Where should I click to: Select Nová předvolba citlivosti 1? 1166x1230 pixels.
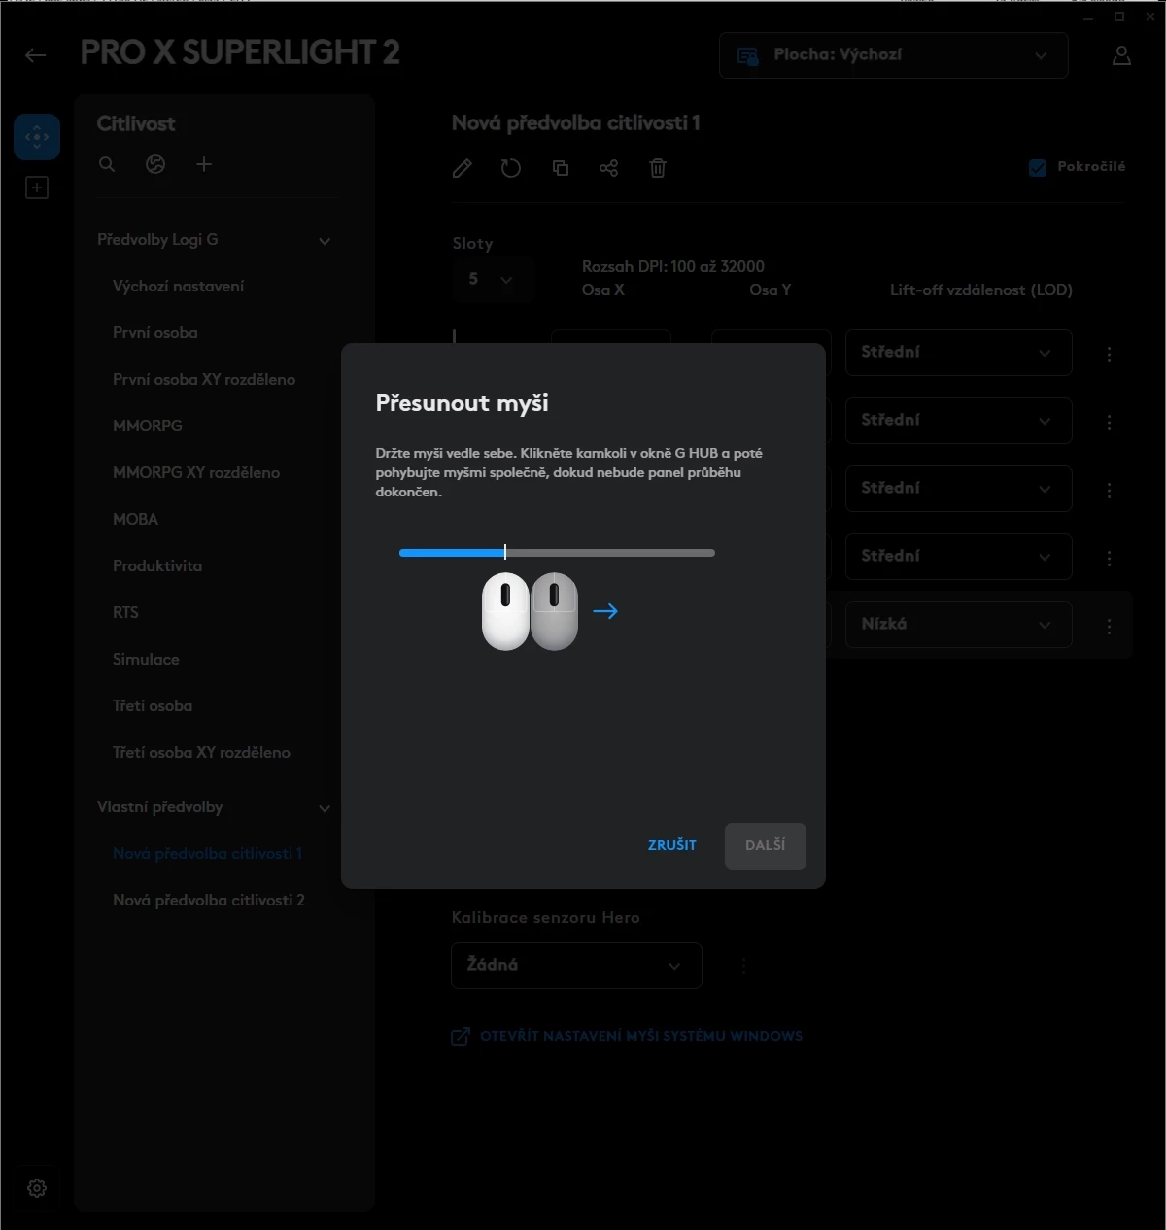click(x=207, y=853)
